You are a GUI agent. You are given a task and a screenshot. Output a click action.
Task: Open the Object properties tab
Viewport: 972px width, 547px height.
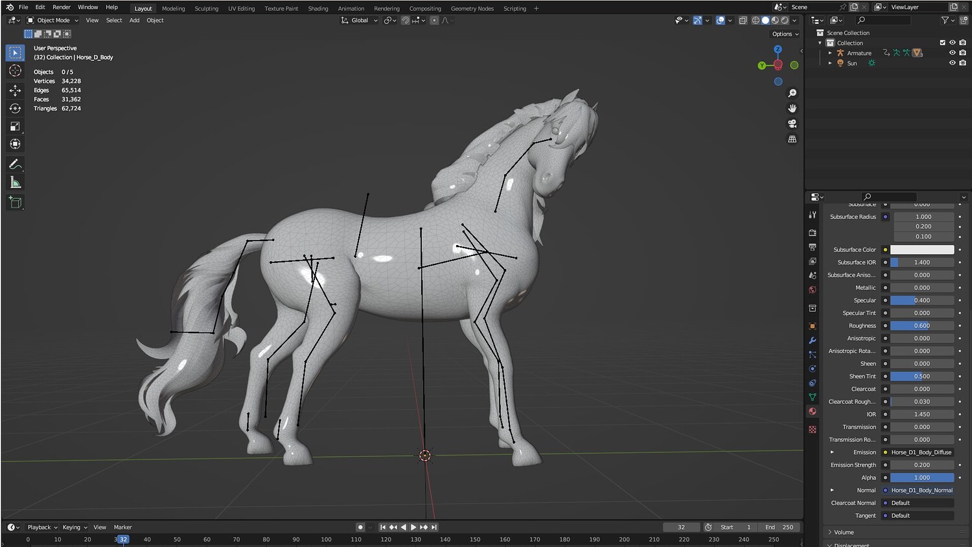point(813,326)
